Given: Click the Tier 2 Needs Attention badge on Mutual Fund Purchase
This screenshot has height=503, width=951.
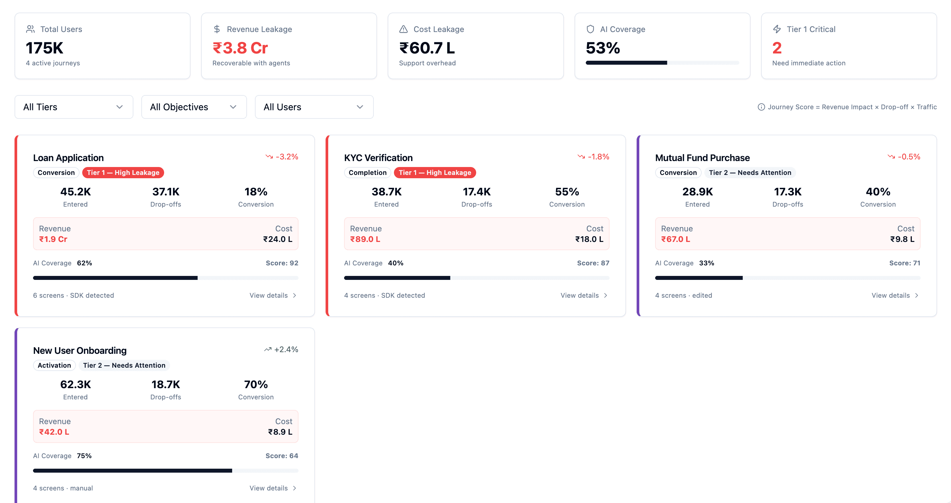Looking at the screenshot, I should pyautogui.click(x=750, y=172).
